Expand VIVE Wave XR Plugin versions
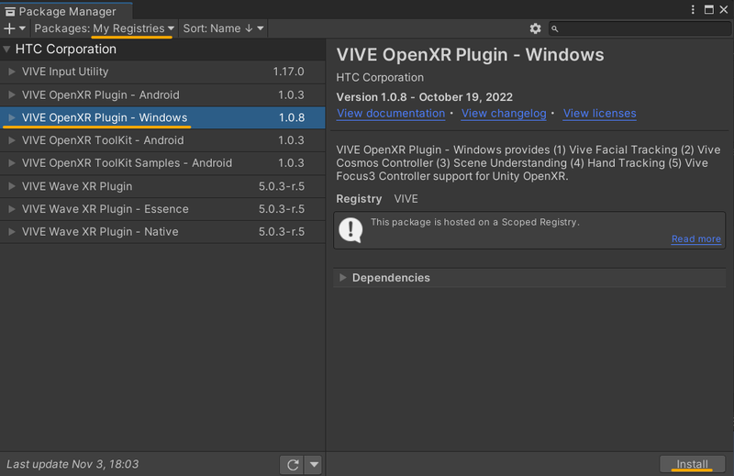734x476 pixels. [12, 186]
